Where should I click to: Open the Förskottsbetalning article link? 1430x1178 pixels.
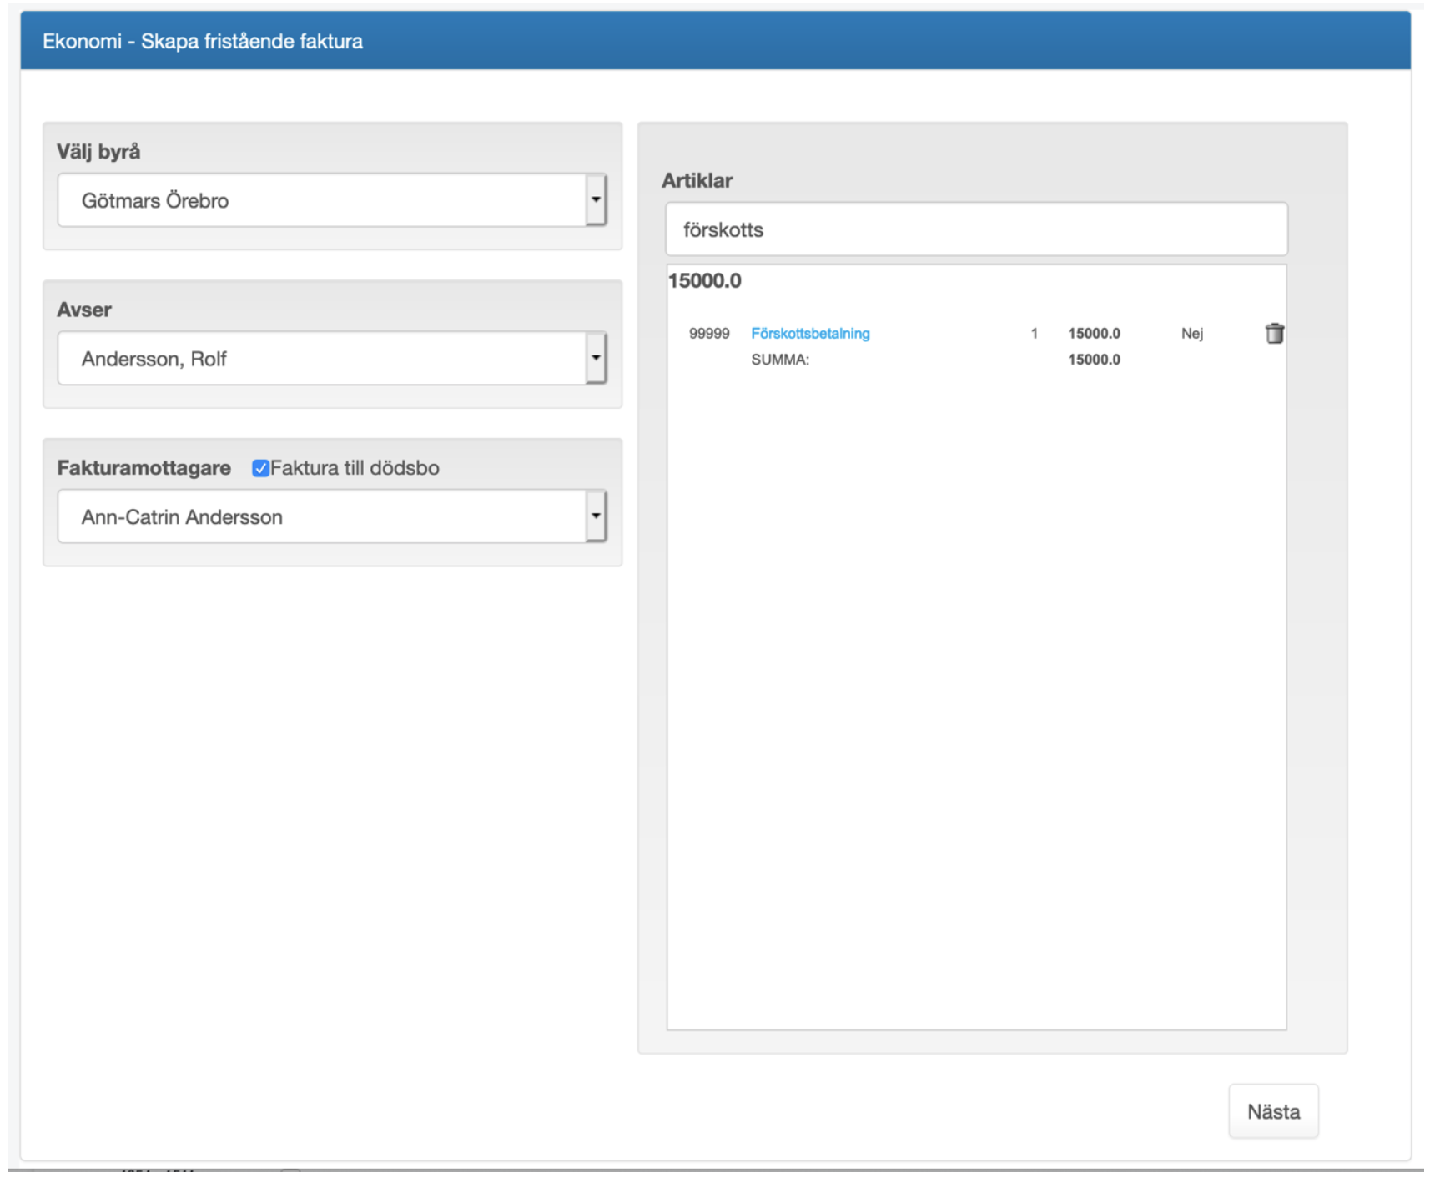810,334
